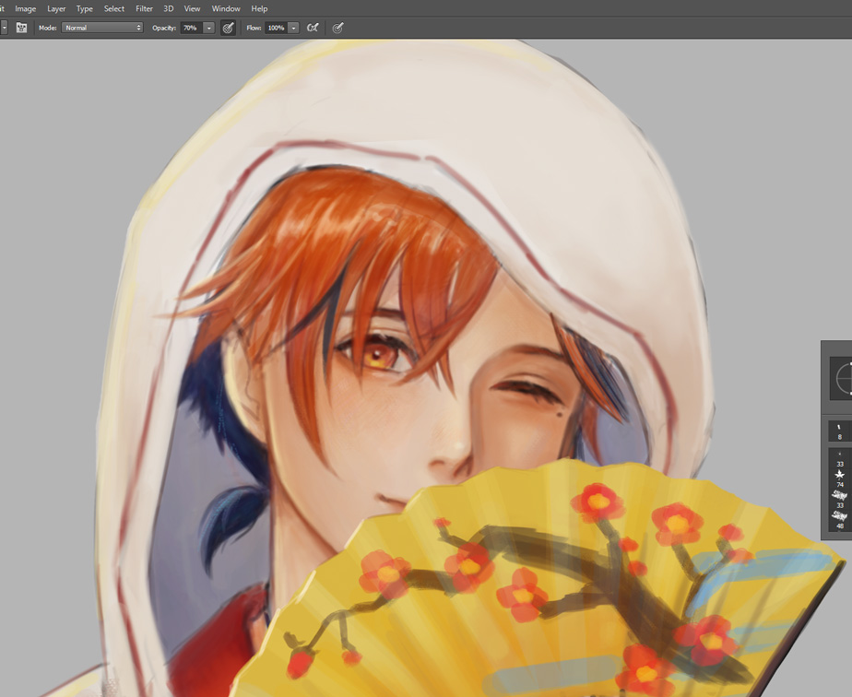The image size is (852, 697).
Task: Open the Help menu
Action: click(259, 8)
